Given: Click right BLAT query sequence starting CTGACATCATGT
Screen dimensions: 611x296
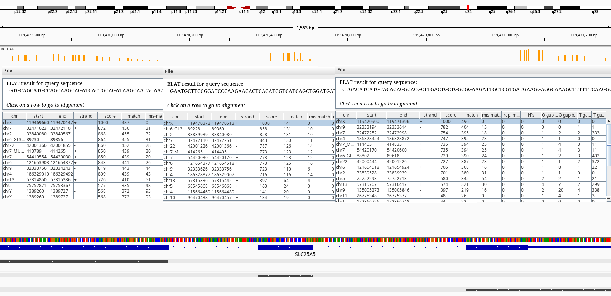Looking at the screenshot, I should click(x=476, y=89).
